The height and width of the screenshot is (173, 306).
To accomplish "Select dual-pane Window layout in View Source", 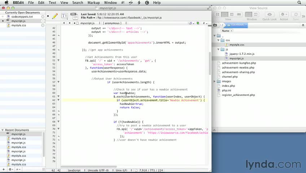I will [255, 14].
